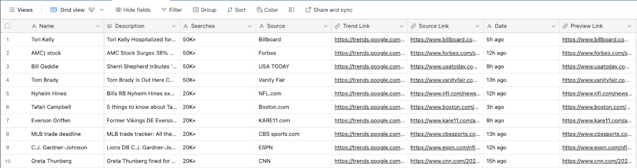Select the 'AMC Stock Surges 38%' description cell
The image size is (637, 168).
pos(142,53)
